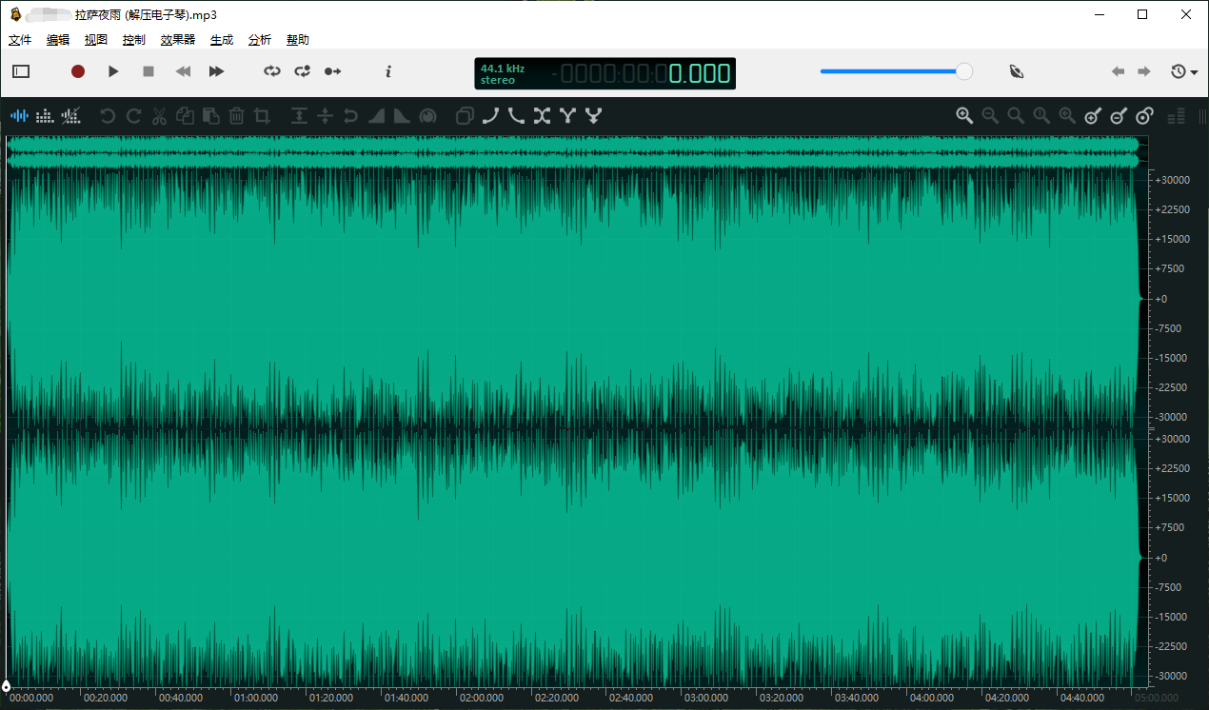
Task: Open file info via the 'i' icon
Action: (387, 71)
